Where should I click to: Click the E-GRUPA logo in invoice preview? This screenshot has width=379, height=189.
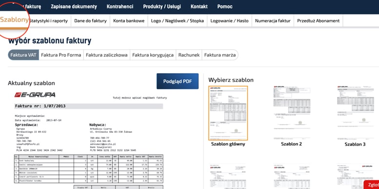pos(35,95)
